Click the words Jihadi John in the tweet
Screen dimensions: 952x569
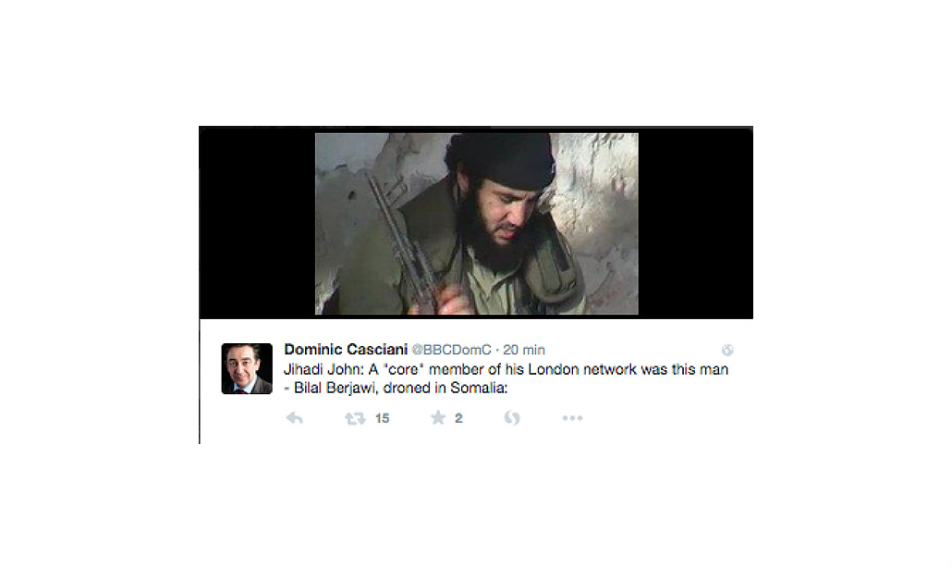(x=322, y=369)
